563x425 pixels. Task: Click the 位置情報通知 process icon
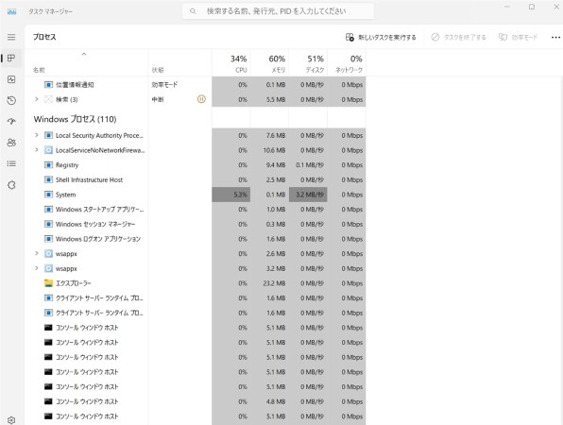(48, 85)
